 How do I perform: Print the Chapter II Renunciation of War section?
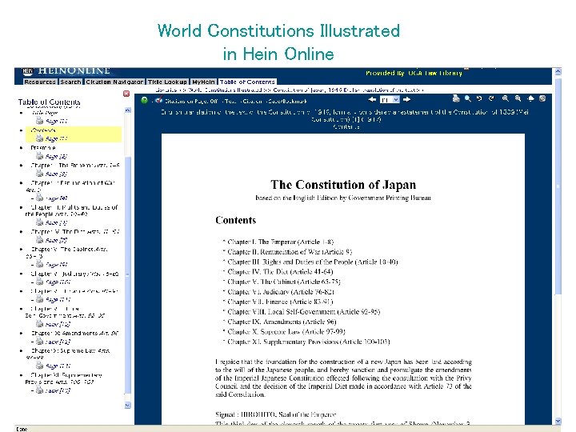tap(39, 198)
